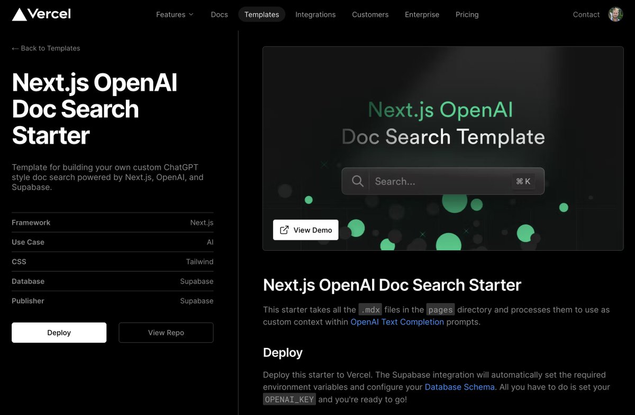Go to Integrations in top nav
Viewport: 635px width, 415px height.
point(315,14)
